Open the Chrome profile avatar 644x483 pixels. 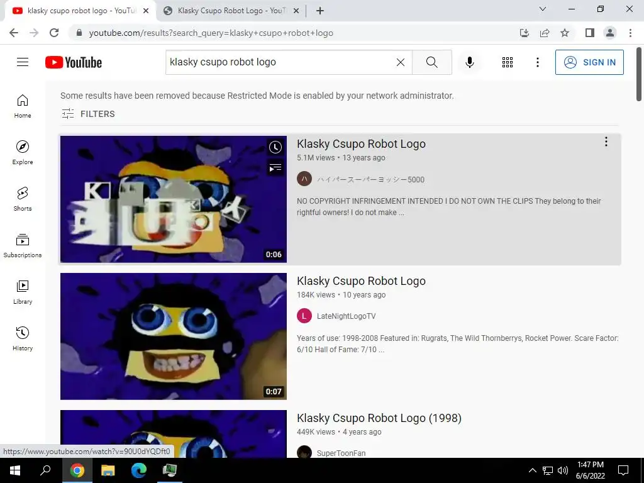tap(610, 33)
